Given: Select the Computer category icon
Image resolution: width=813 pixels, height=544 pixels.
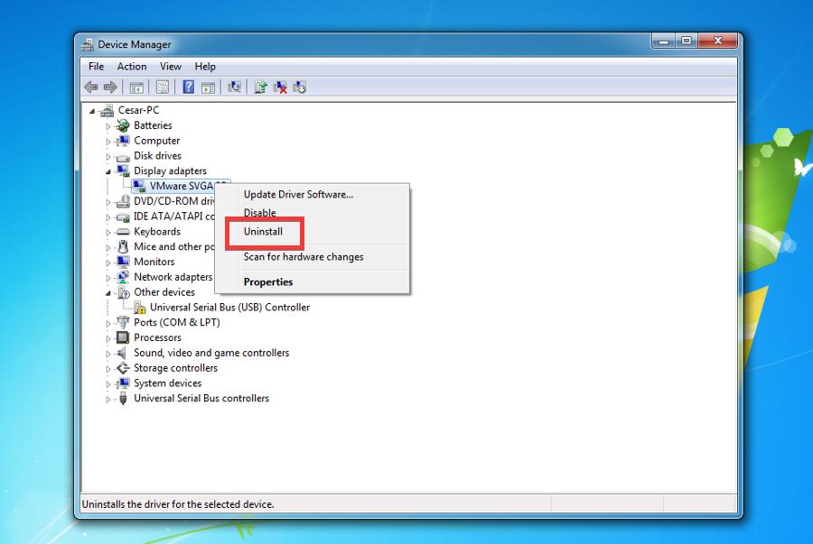Looking at the screenshot, I should pos(123,140).
